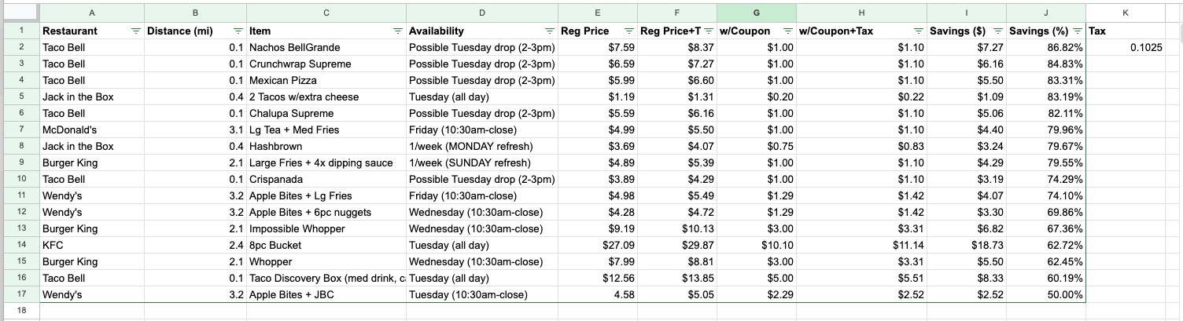The image size is (1183, 321).
Task: Expand the Savings (%) filter dropdown
Action: coord(1078,31)
